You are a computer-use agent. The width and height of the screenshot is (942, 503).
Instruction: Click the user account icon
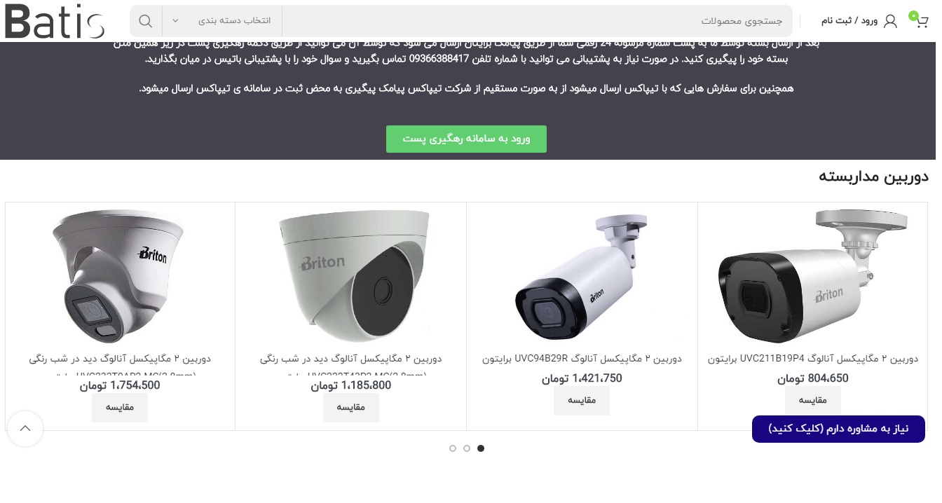pos(890,21)
